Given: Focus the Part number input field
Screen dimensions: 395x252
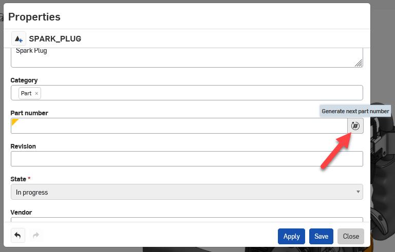Looking at the screenshot, I should click(180, 126).
